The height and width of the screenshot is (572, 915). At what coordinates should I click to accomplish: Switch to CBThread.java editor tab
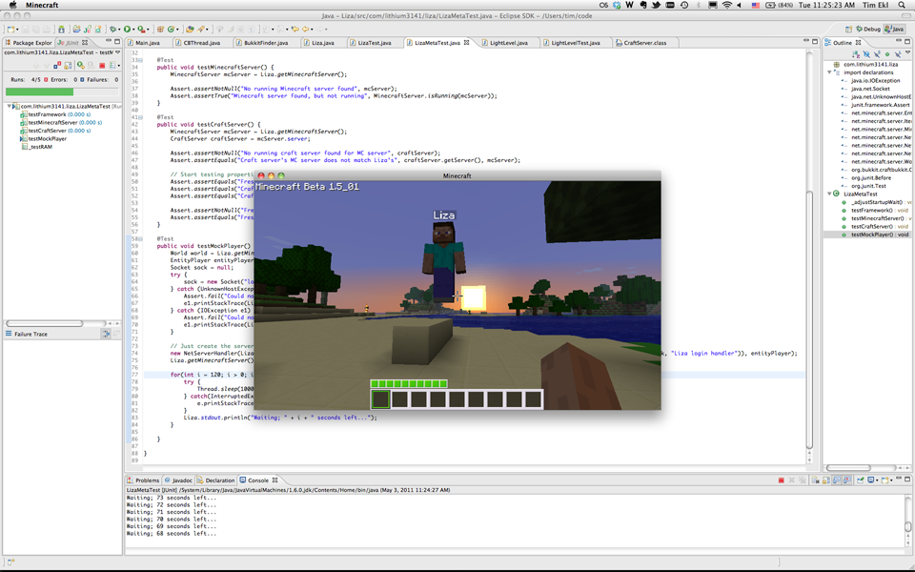click(x=201, y=43)
